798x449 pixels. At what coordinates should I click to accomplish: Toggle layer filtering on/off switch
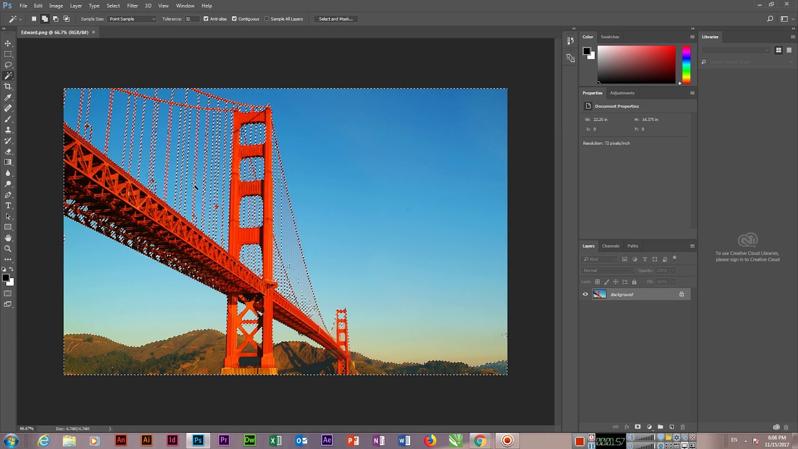675,258
